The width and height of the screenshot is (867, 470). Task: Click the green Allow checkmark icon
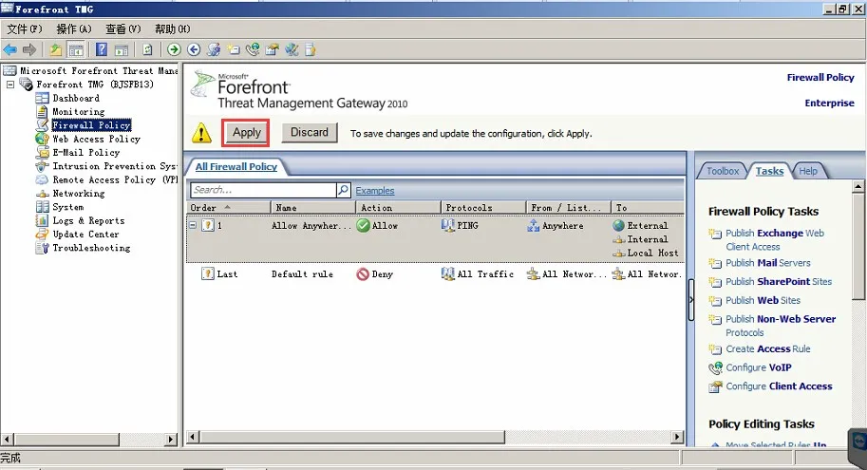364,226
